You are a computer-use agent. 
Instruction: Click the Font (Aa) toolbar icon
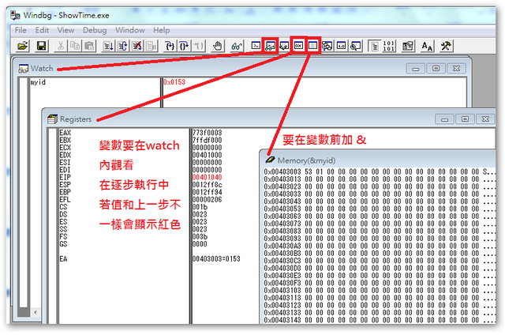click(427, 47)
